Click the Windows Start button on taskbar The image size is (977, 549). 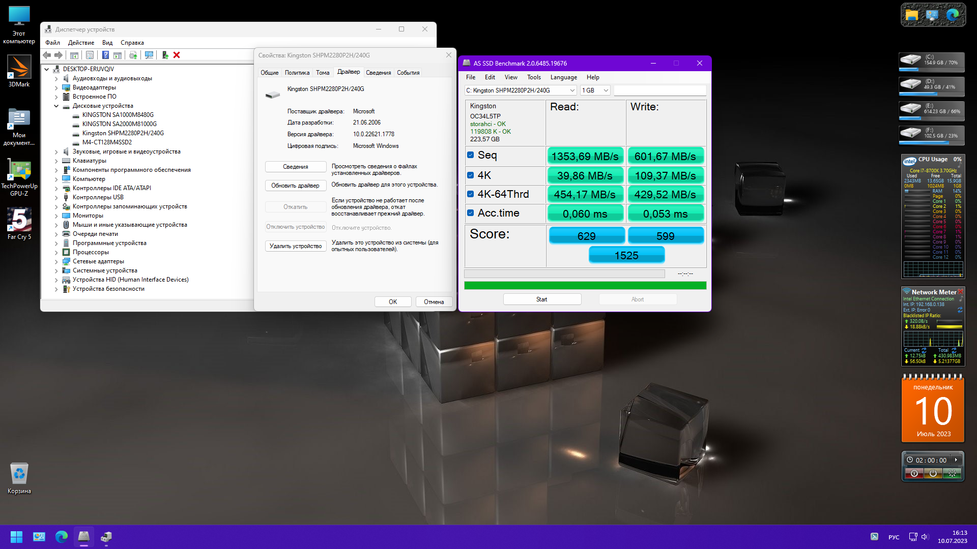16,537
